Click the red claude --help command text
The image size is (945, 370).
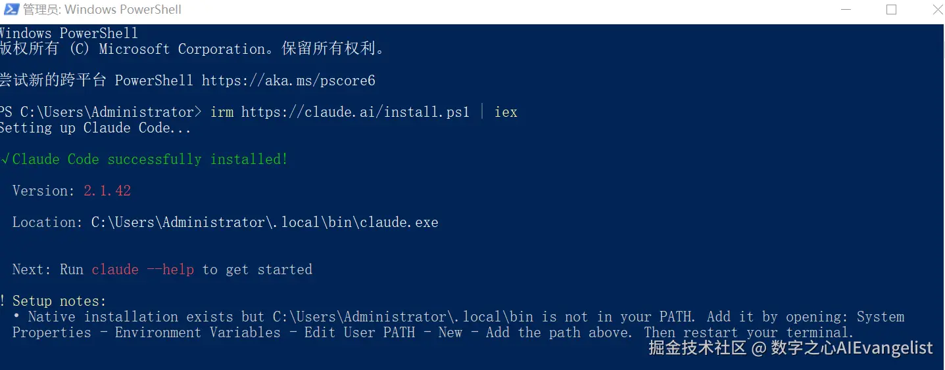[143, 270]
